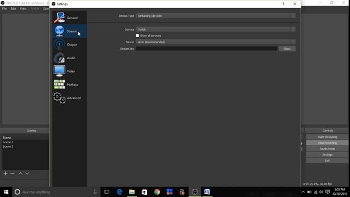The image size is (350, 197).
Task: Click the Cortana 'Ask me anything' search box
Action: coord(56,192)
